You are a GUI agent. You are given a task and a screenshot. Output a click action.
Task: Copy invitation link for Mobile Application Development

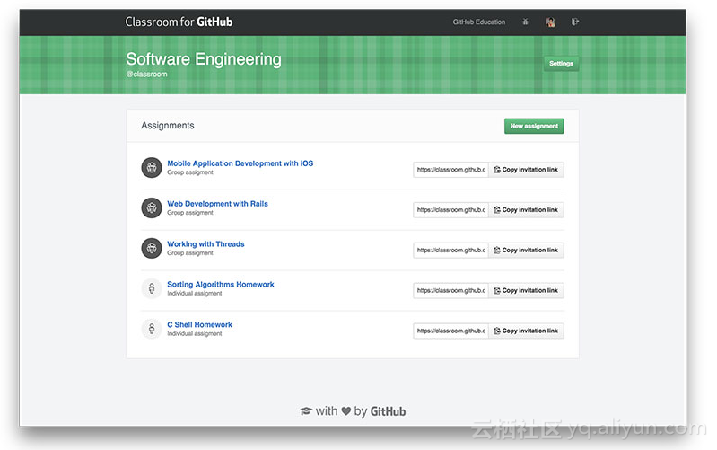(x=526, y=170)
